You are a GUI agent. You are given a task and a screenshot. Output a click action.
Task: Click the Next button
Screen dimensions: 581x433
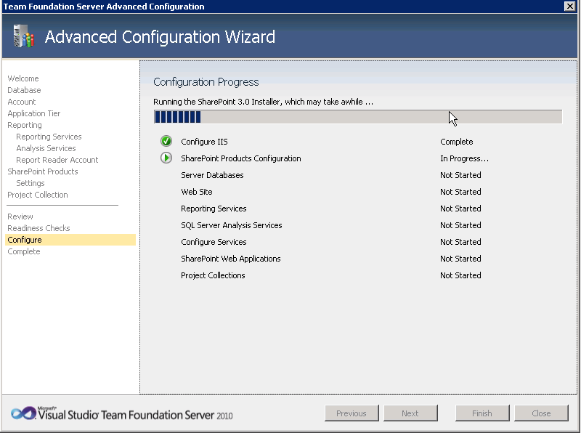point(410,413)
